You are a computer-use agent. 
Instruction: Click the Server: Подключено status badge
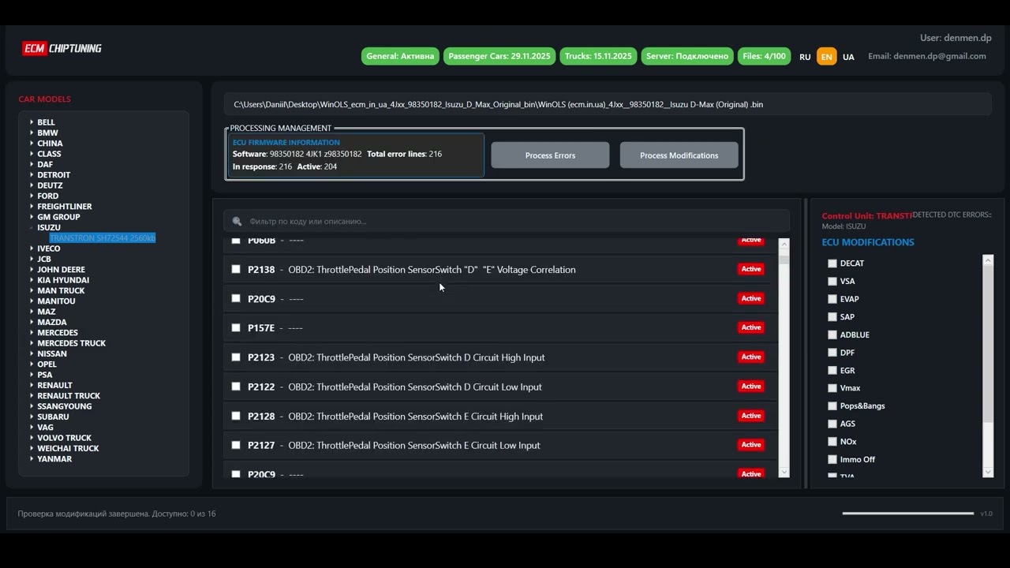click(687, 56)
